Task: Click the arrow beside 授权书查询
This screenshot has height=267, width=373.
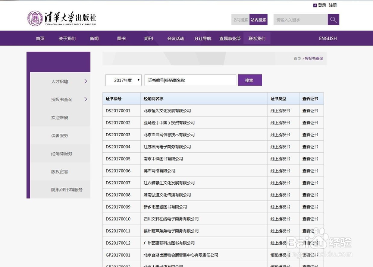Action: pyautogui.click(x=86, y=99)
